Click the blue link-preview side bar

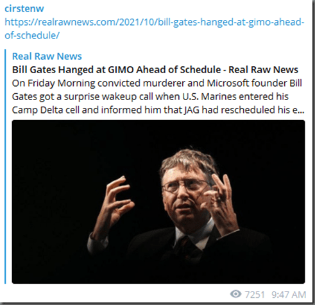tap(5, 166)
